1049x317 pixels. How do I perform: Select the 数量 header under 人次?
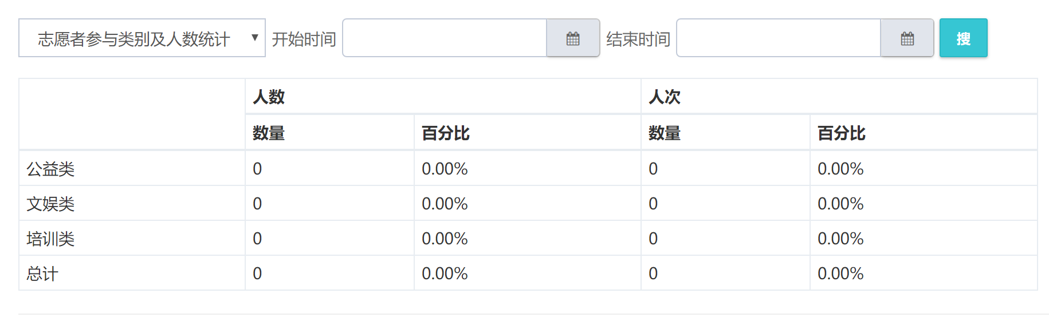pyautogui.click(x=665, y=133)
